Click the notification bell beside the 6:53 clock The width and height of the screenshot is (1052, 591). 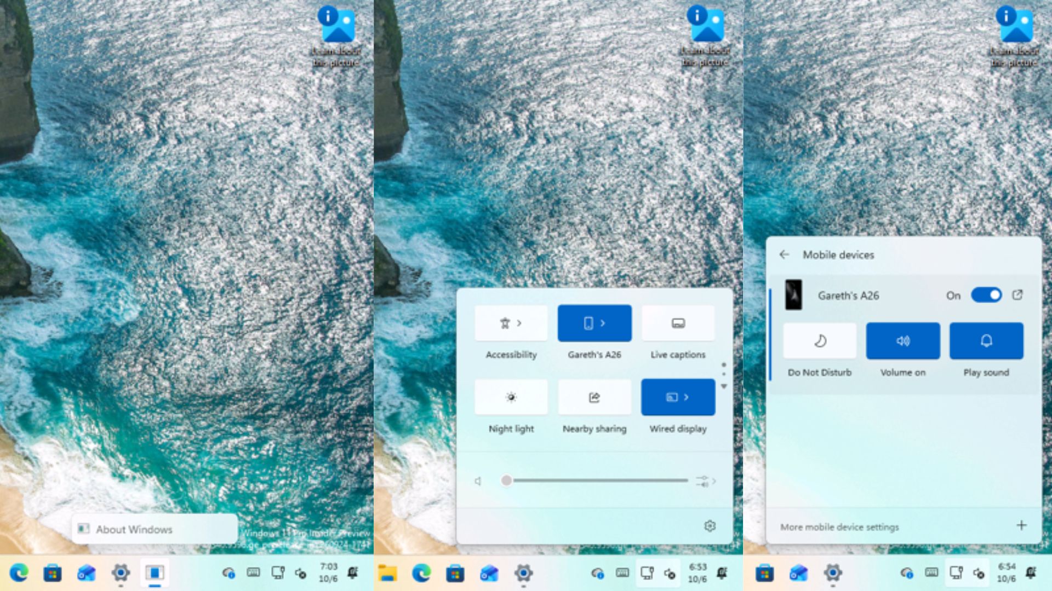pos(722,573)
